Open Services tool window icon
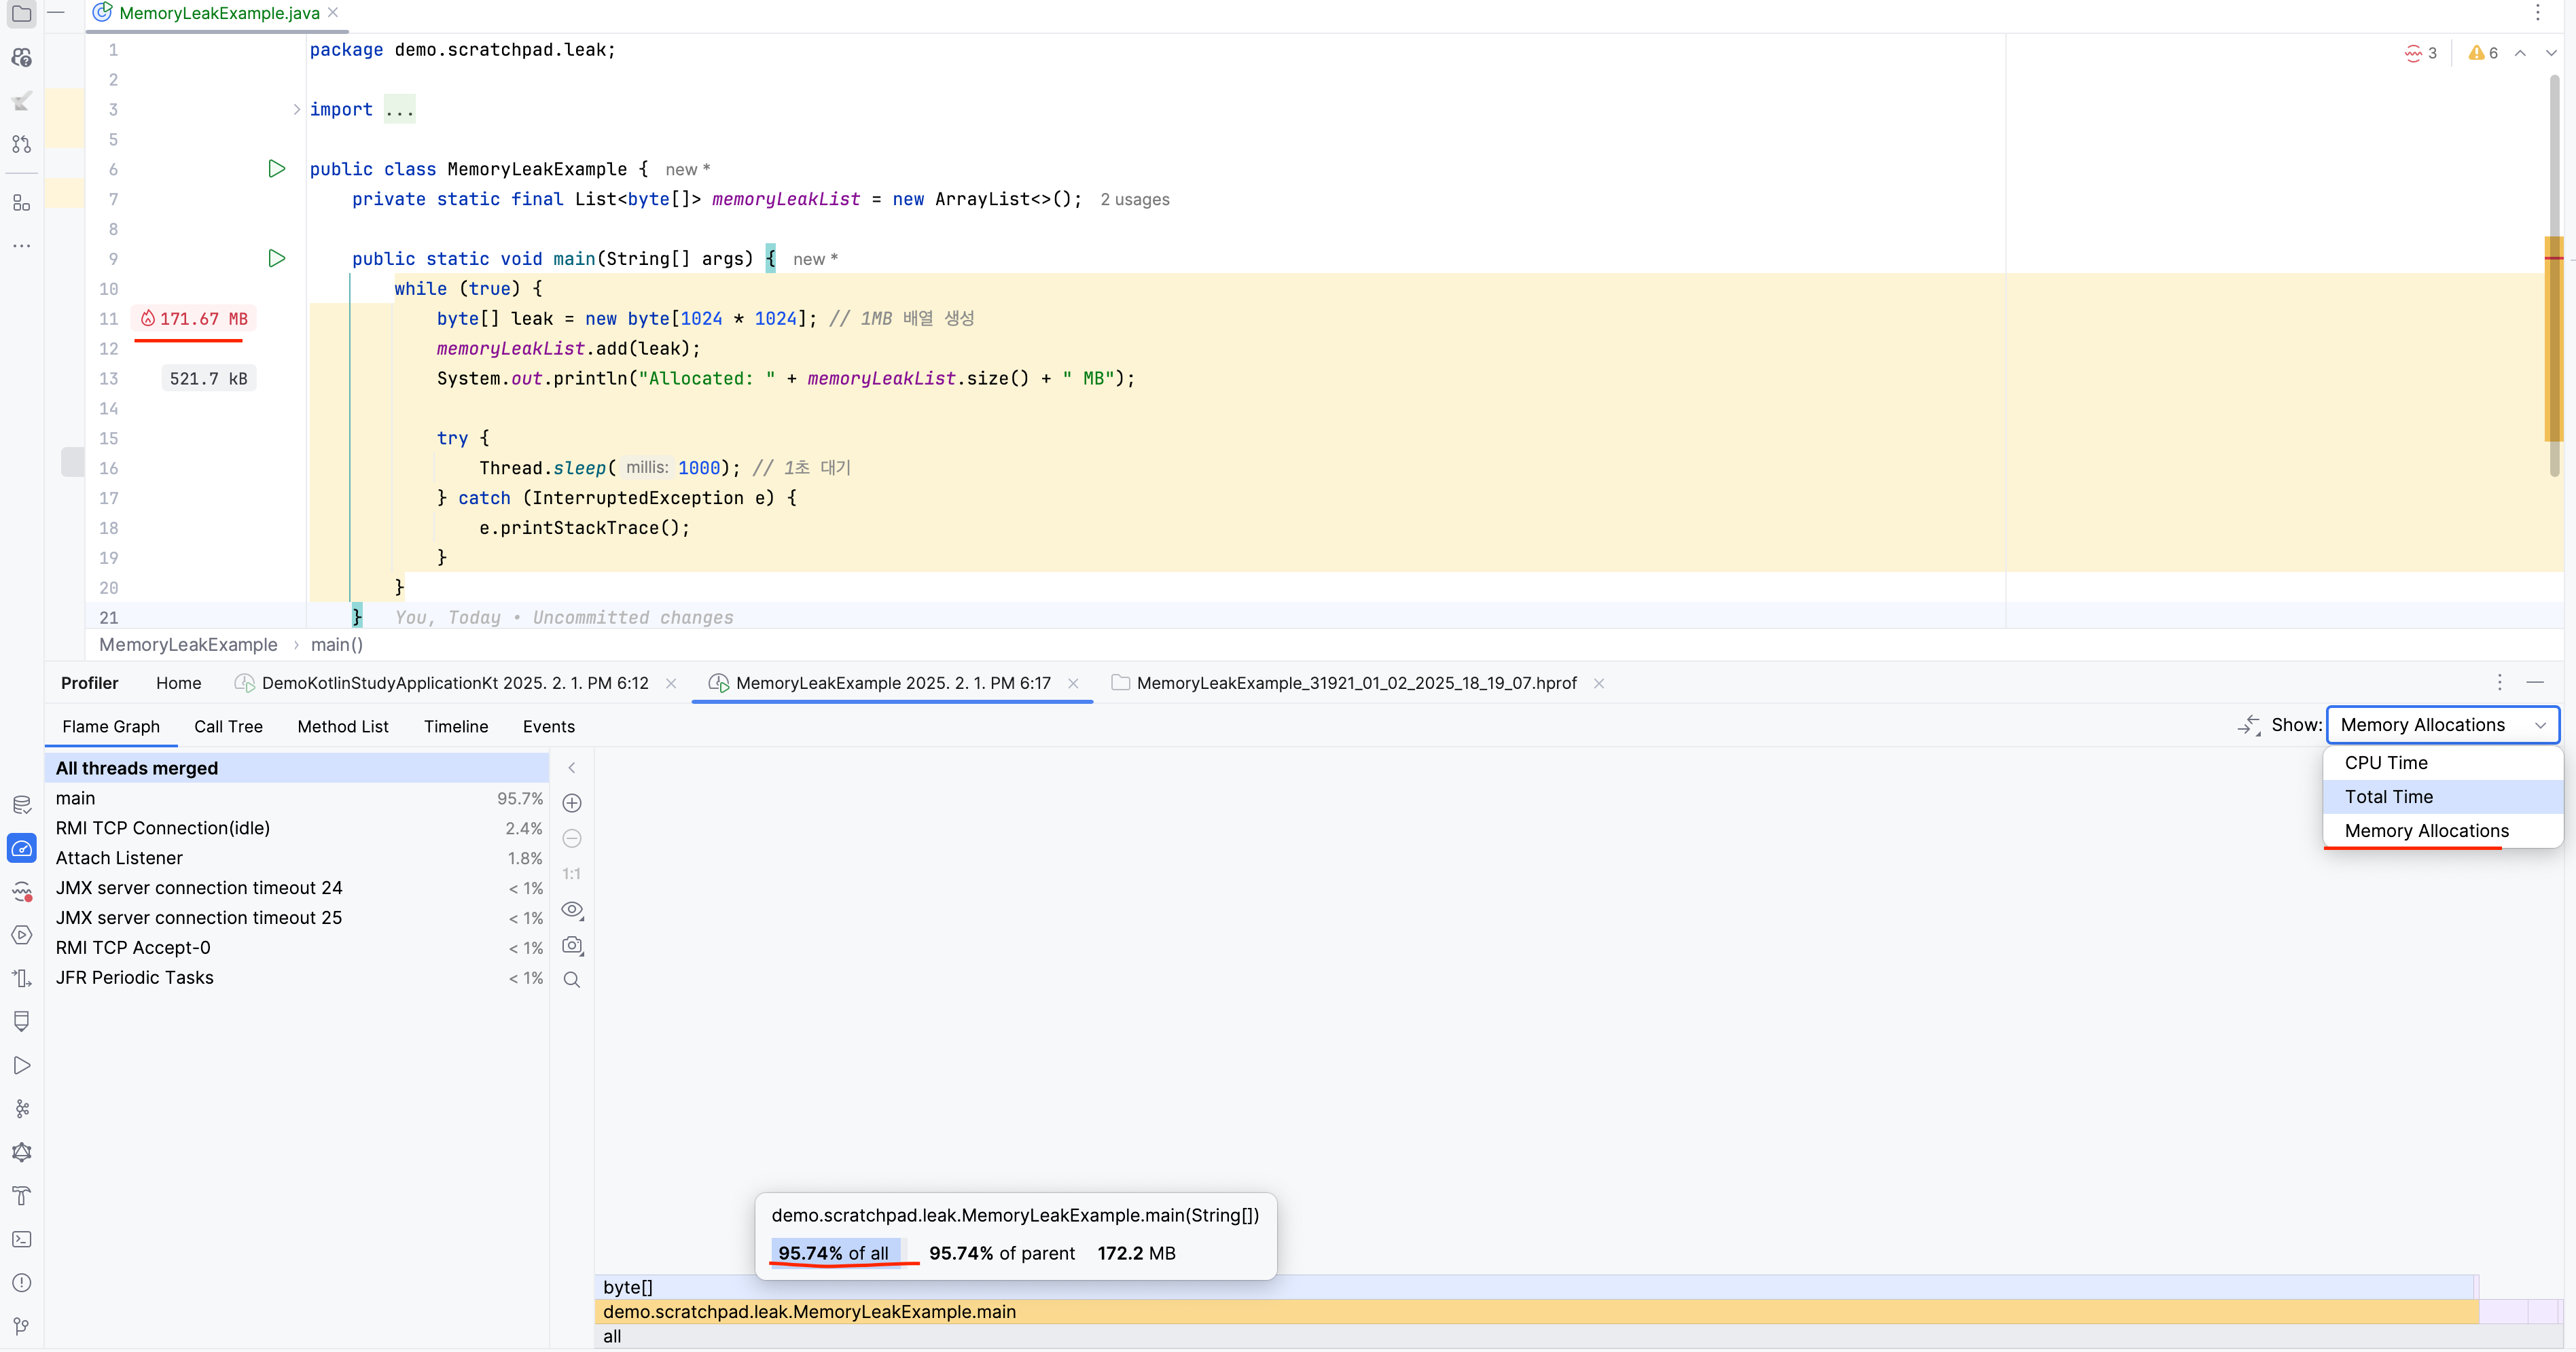The image size is (2576, 1352). coord(21,935)
